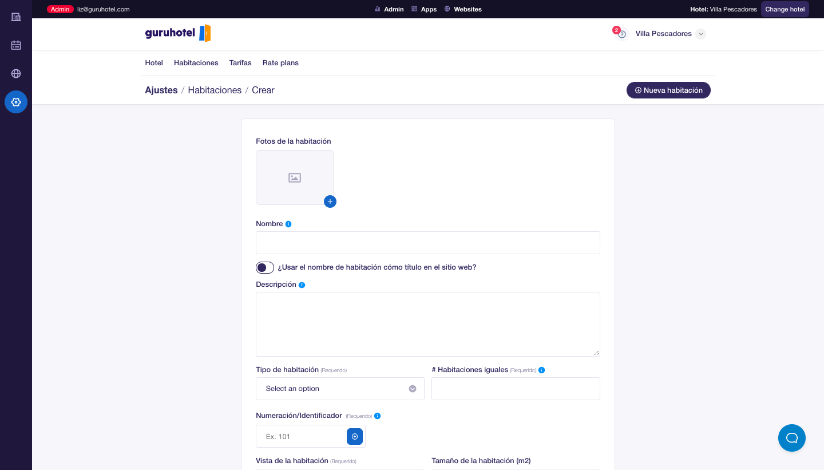The height and width of the screenshot is (470, 824).
Task: Click the Tamaño de la habitación (m2) label
Action: (481, 461)
